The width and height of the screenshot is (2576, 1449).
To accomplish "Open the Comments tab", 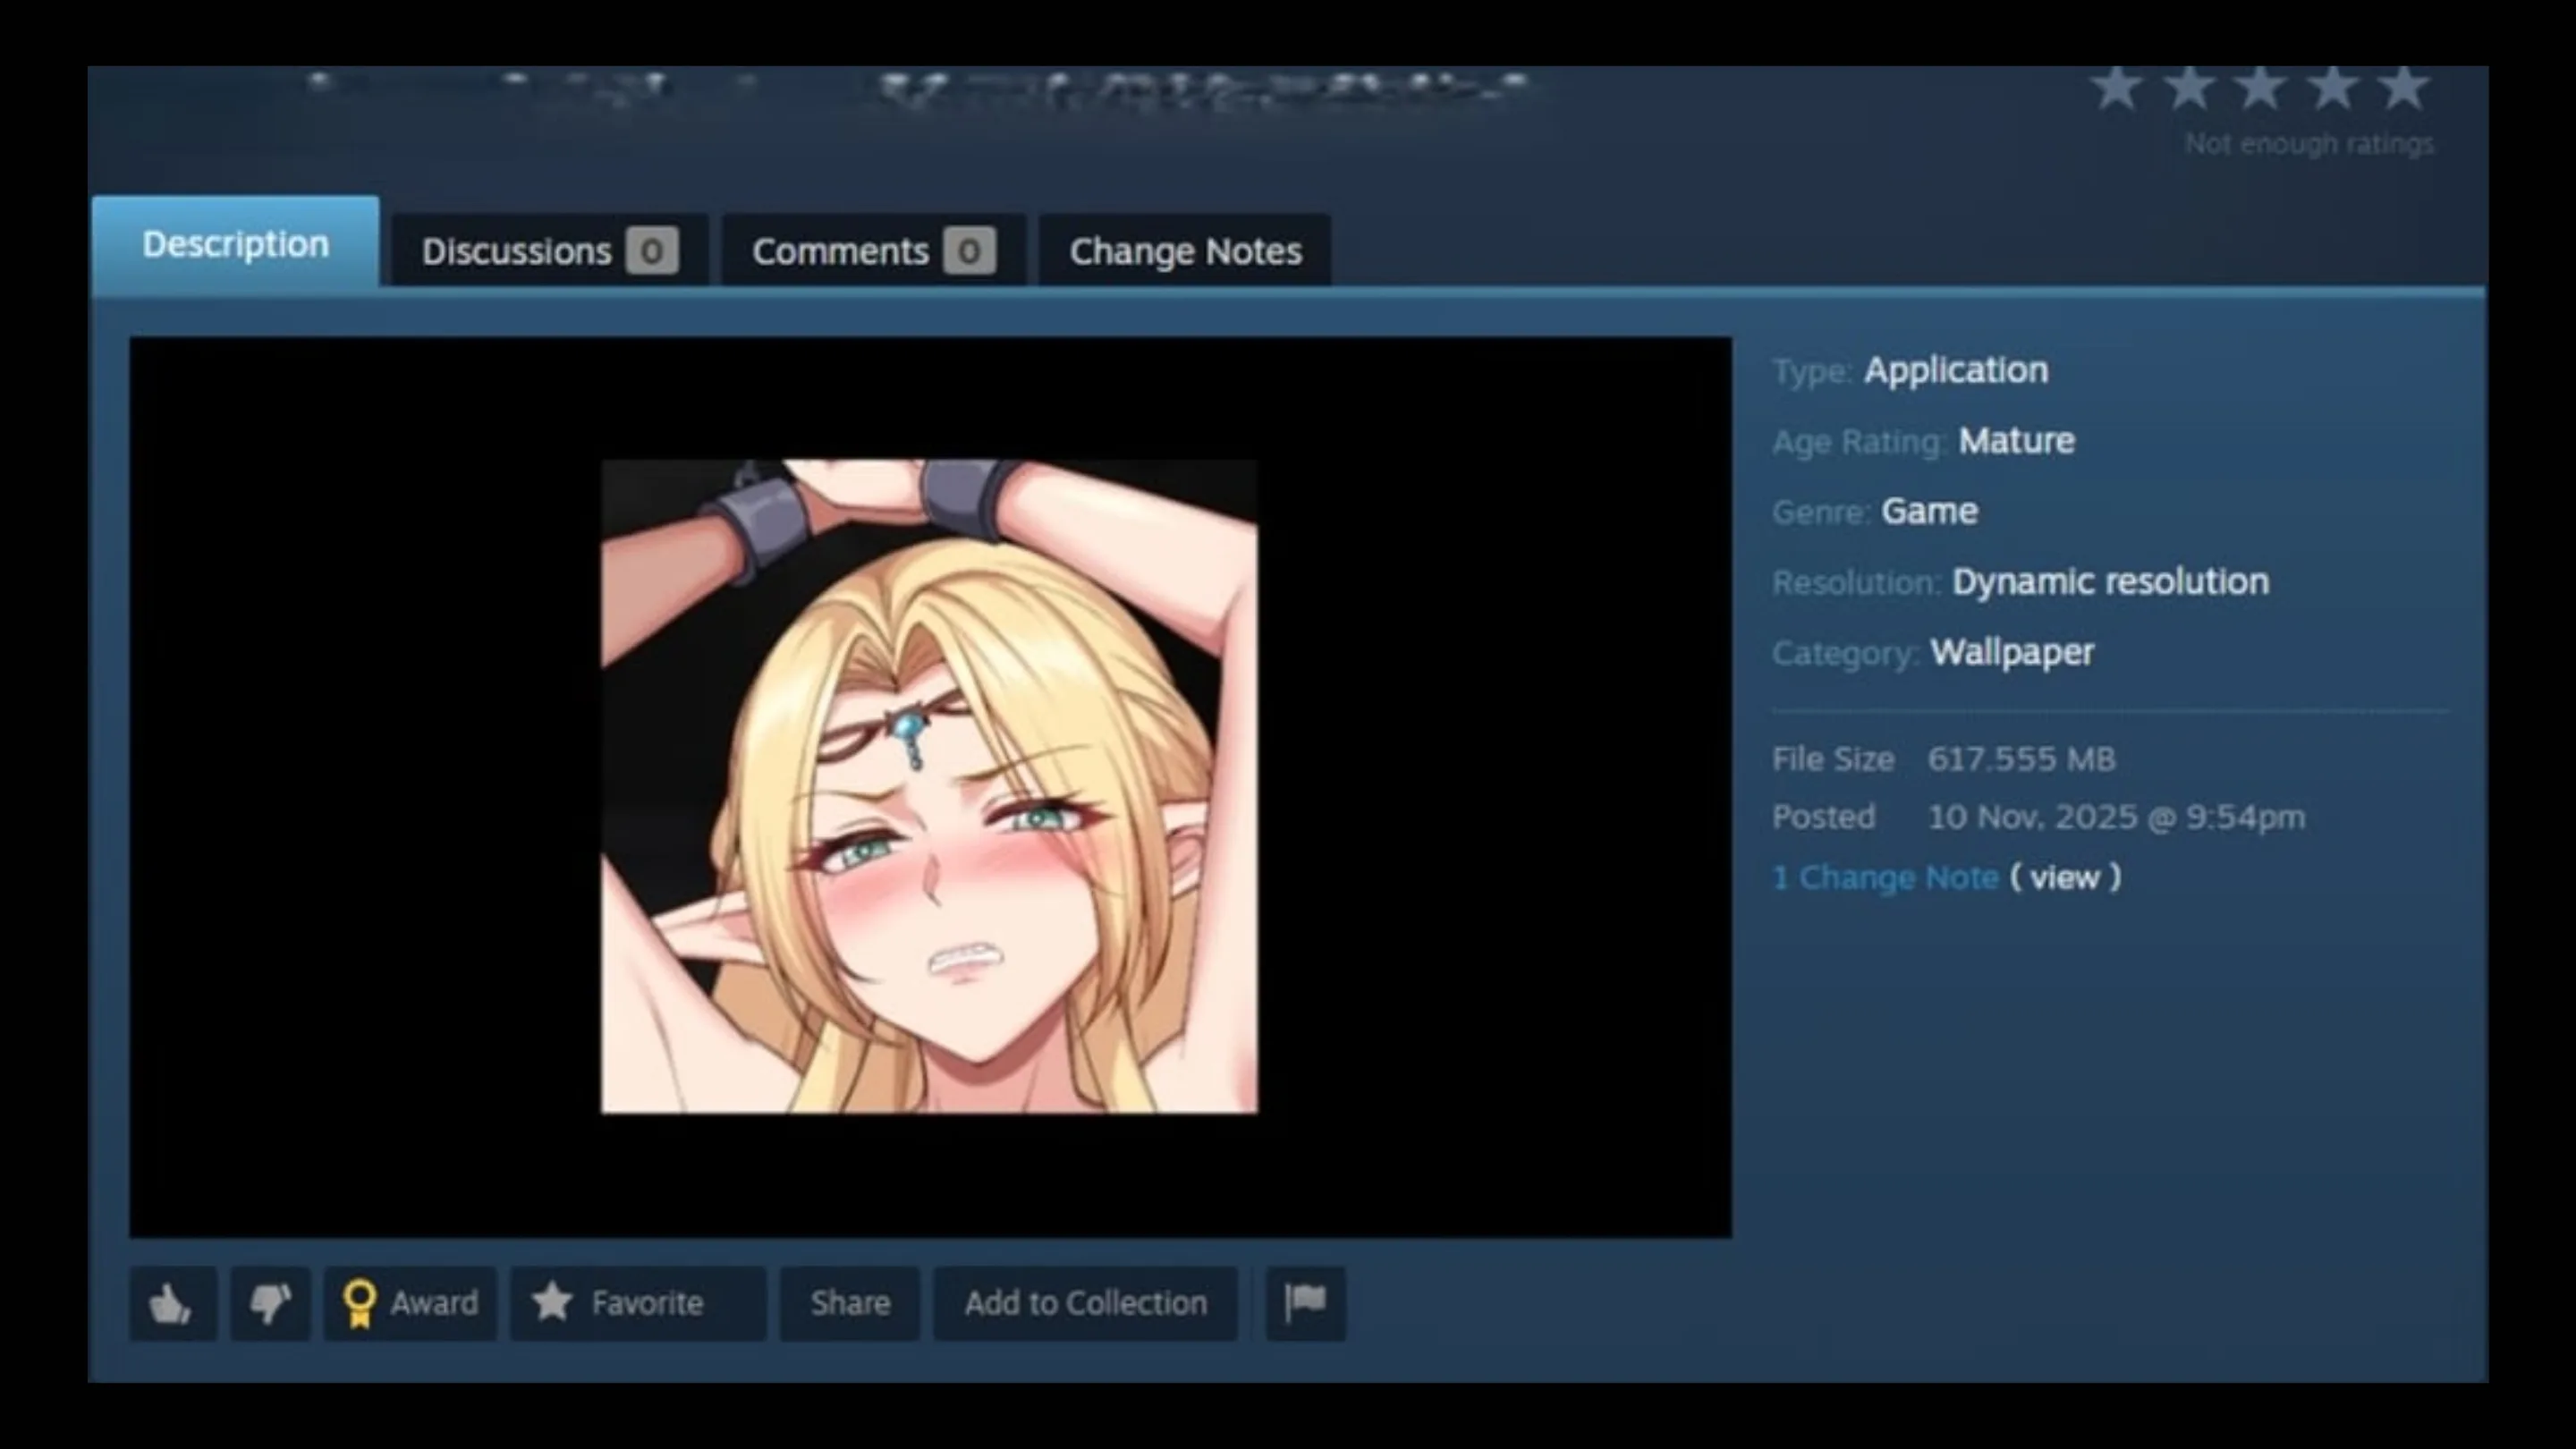I will click(873, 251).
